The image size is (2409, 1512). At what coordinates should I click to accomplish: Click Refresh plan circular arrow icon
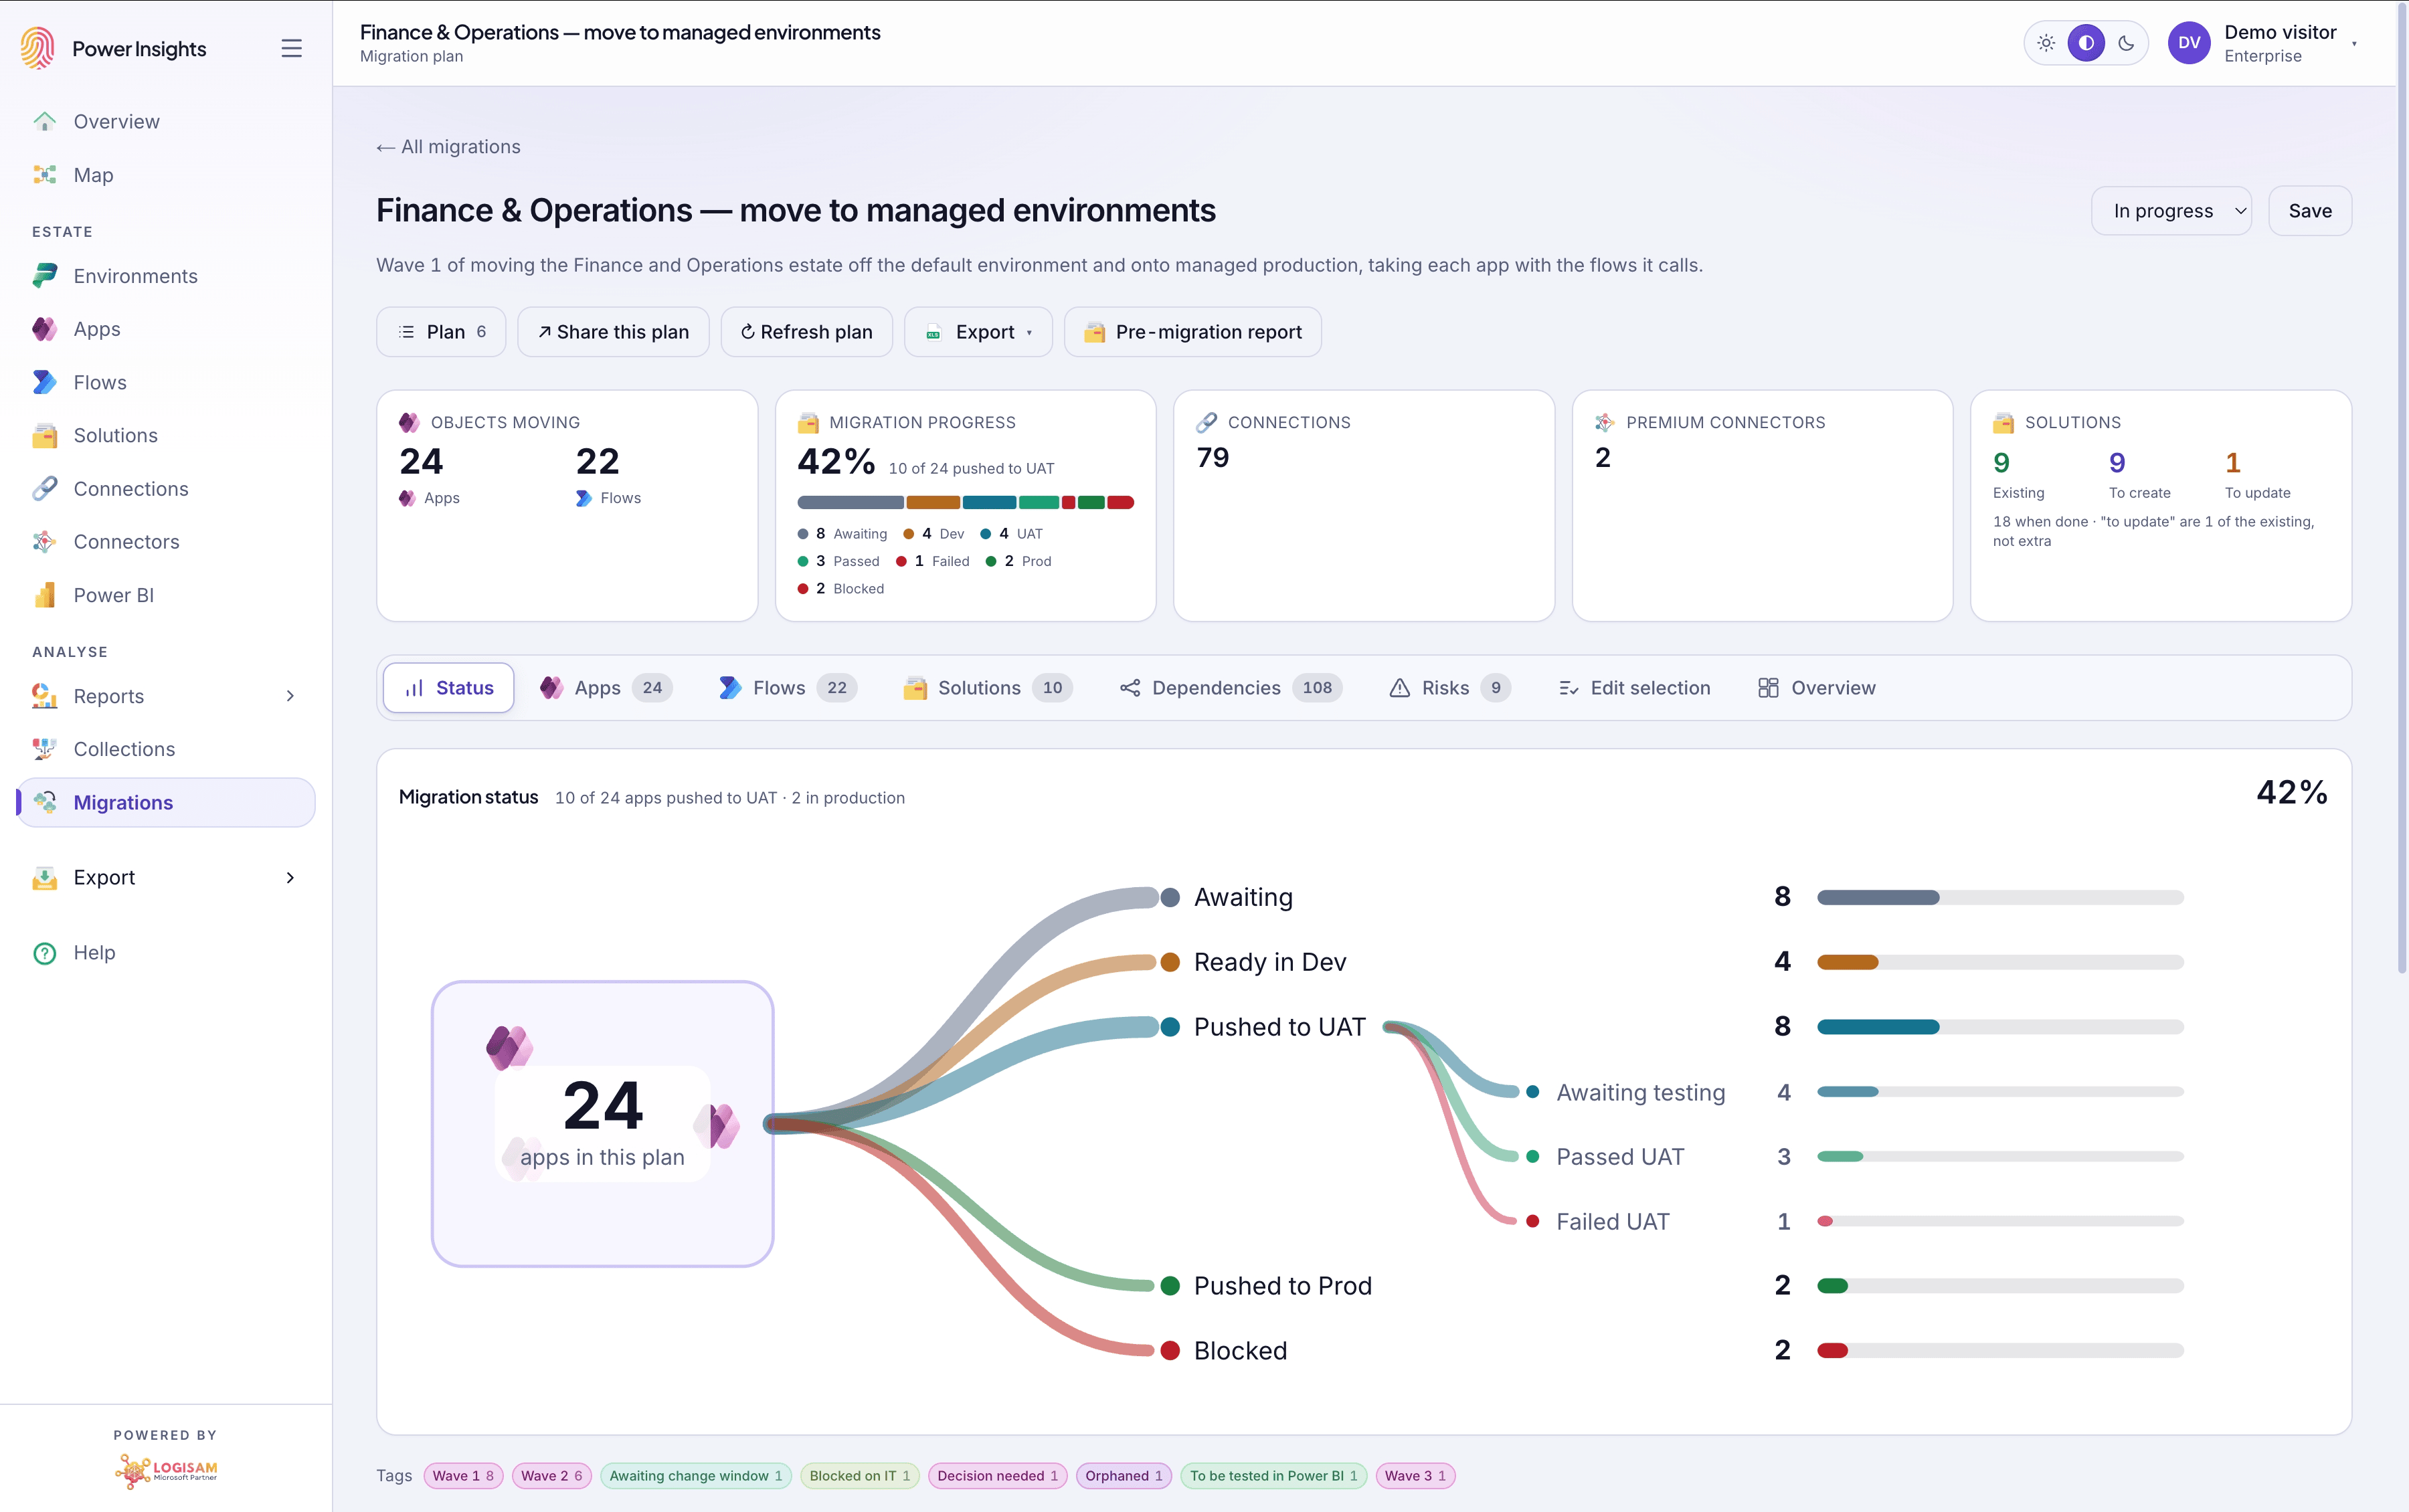point(747,332)
